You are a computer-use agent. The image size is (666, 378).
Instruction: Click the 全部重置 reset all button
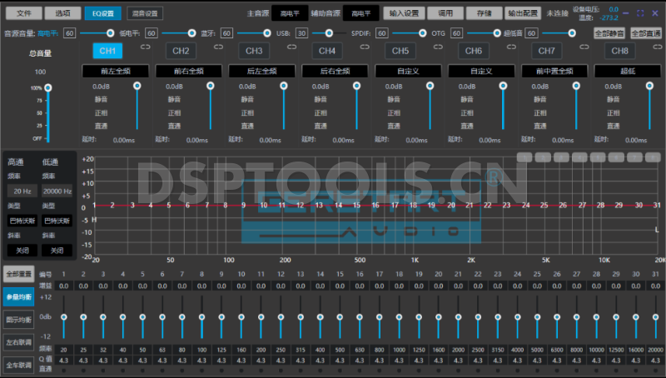(19, 273)
